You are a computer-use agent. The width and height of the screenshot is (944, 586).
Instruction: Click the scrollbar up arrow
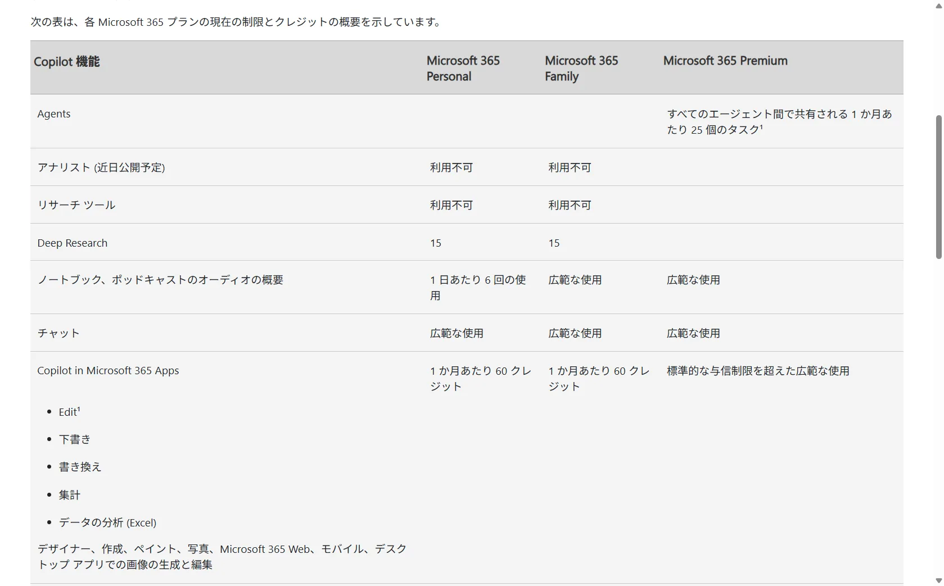tap(938, 6)
